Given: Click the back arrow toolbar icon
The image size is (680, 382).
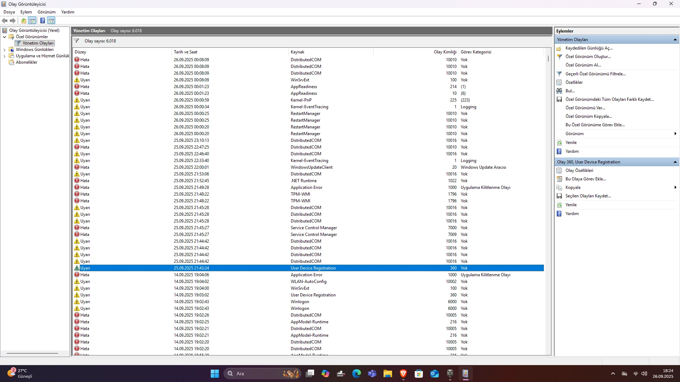Looking at the screenshot, I should tap(5, 21).
